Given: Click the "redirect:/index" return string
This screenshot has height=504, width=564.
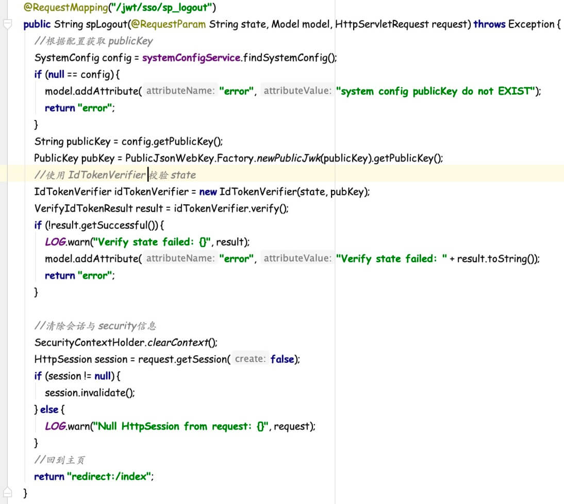Looking at the screenshot, I should [110, 476].
